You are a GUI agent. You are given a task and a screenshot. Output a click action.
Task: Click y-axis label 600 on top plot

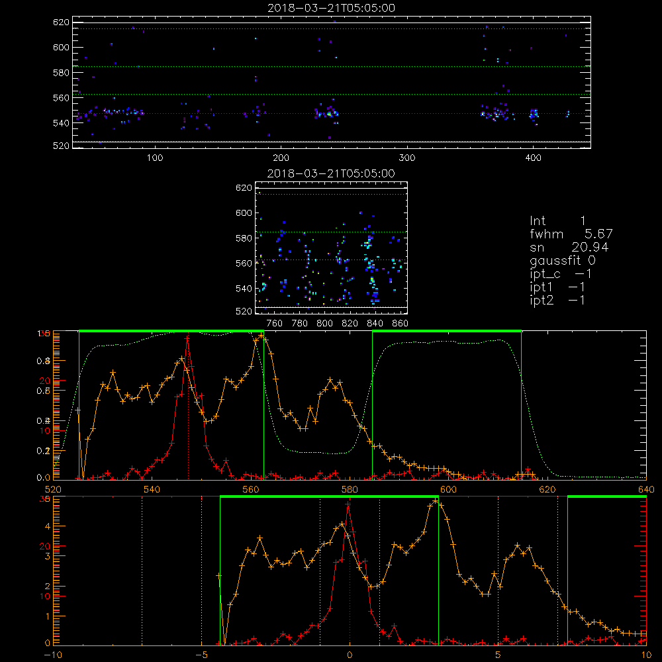pyautogui.click(x=61, y=47)
